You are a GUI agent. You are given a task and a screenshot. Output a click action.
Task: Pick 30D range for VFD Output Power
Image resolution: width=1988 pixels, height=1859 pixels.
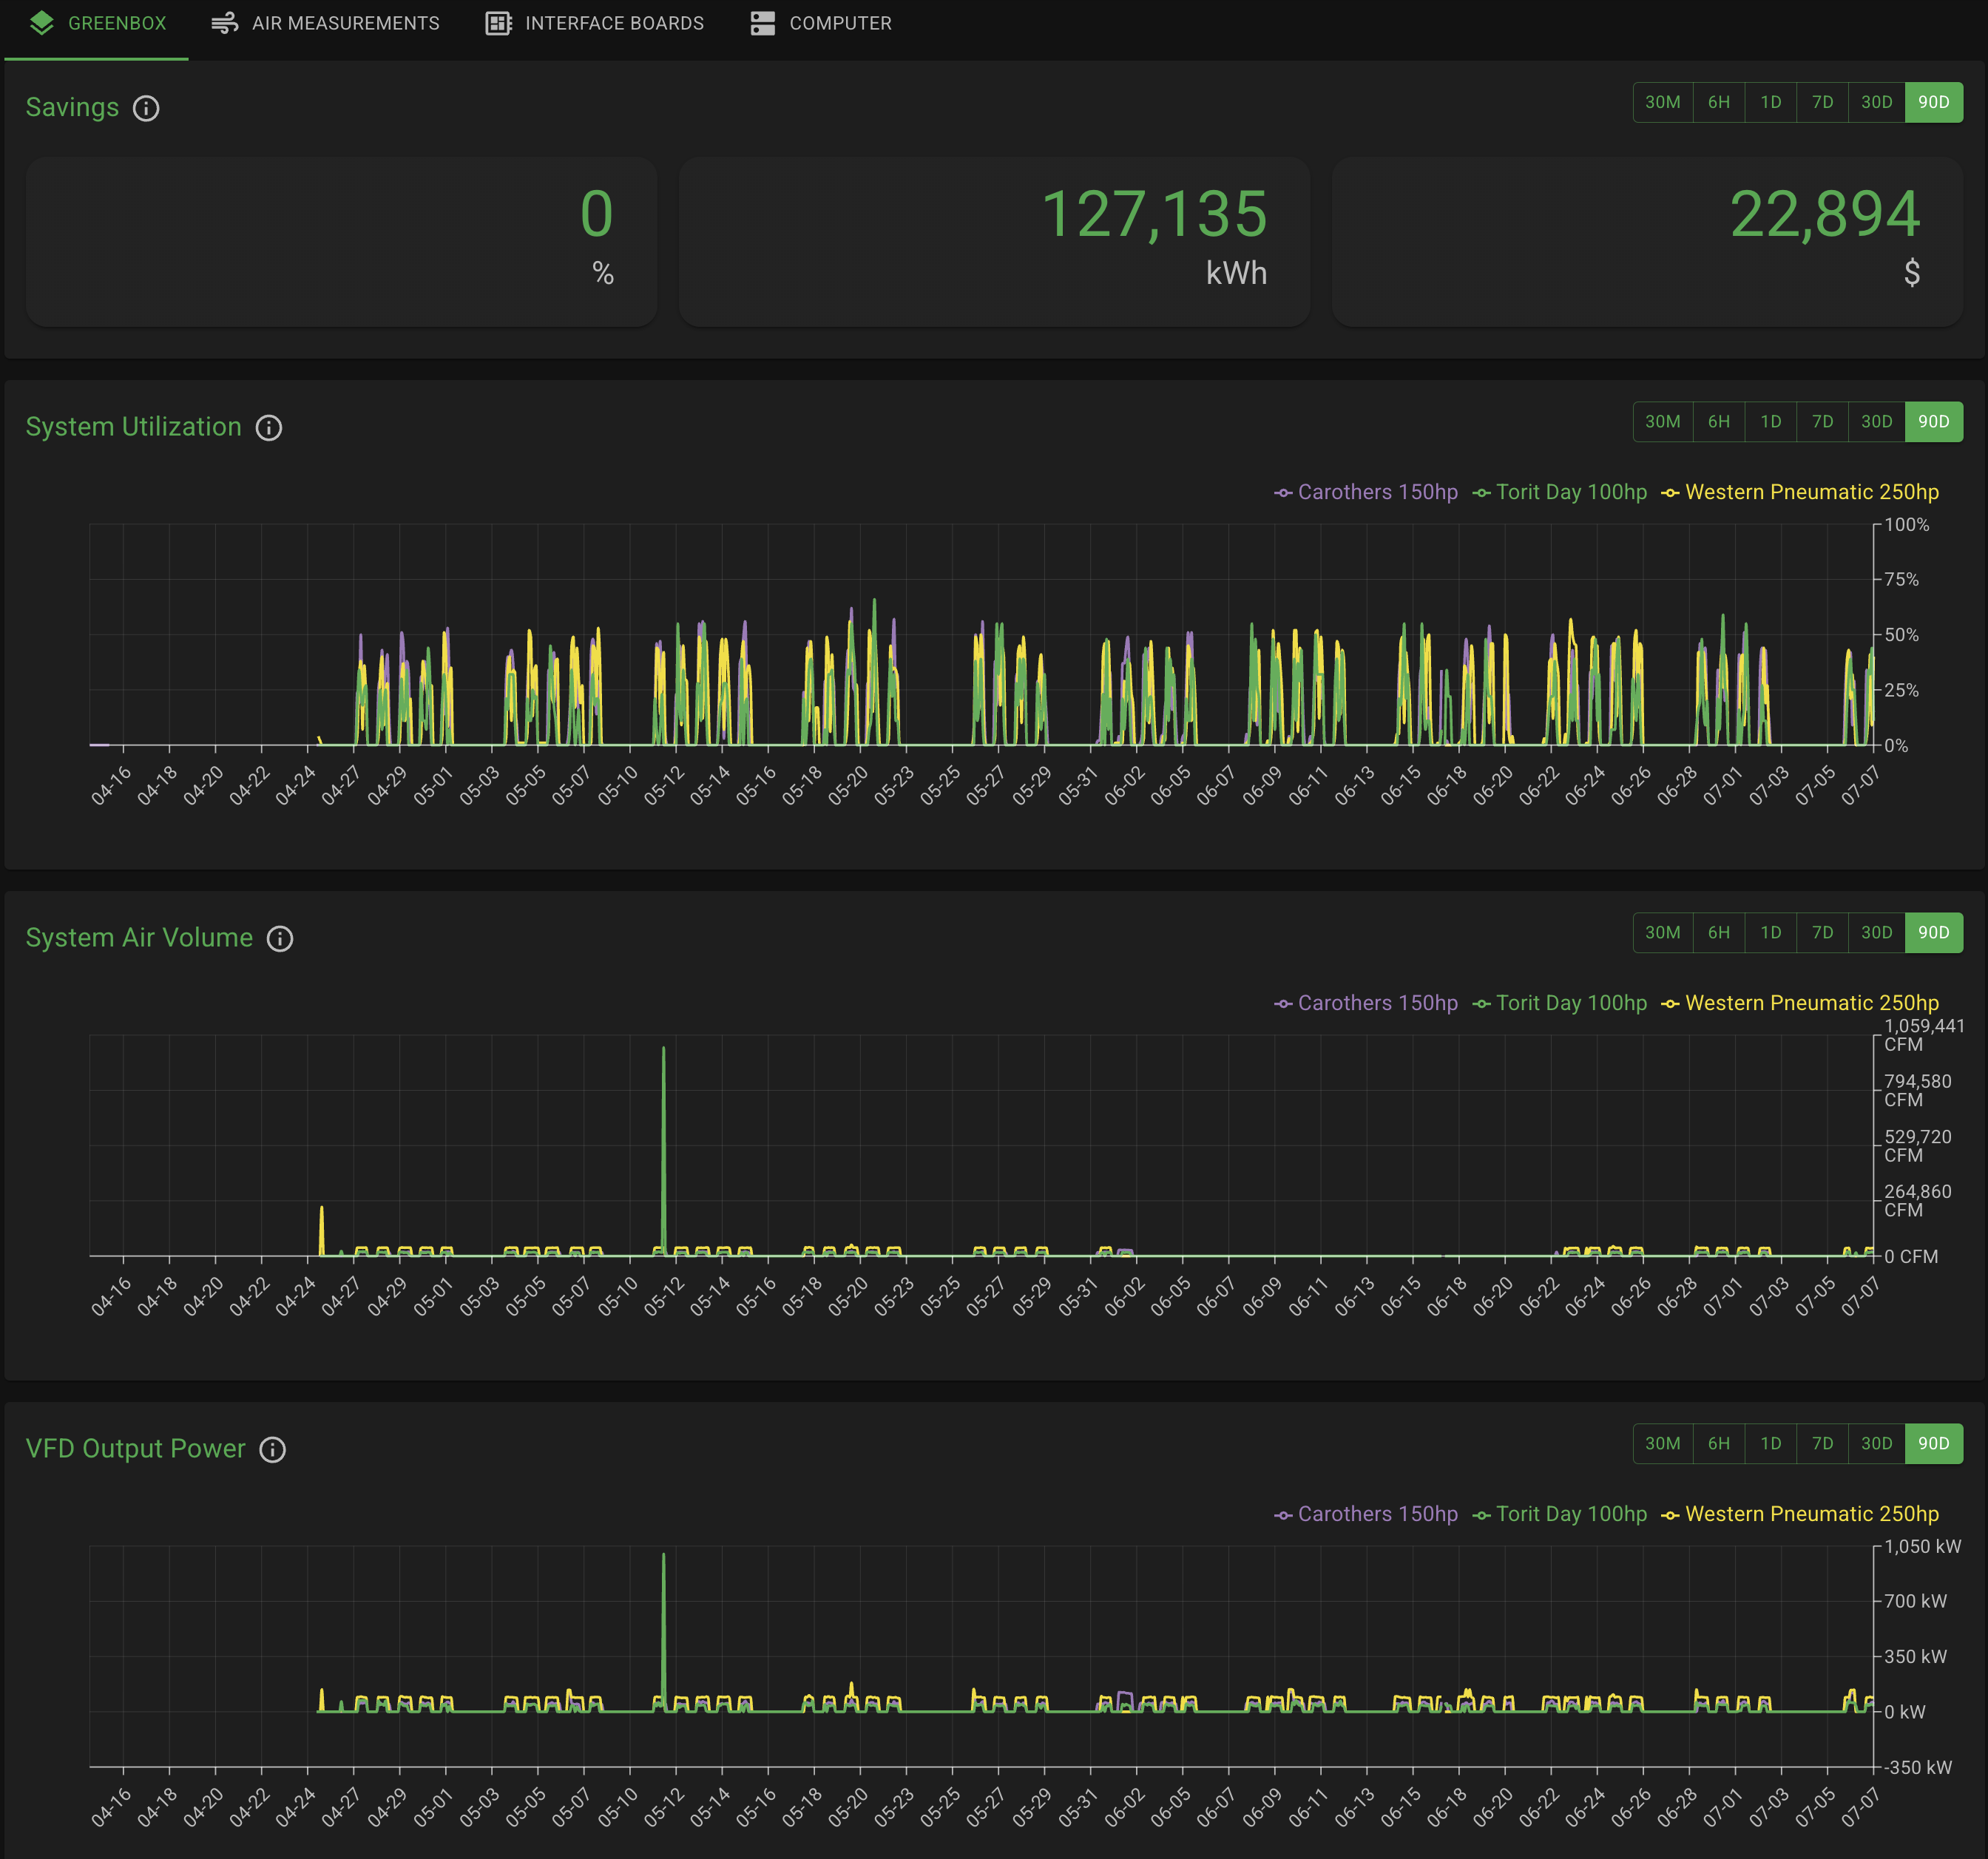point(1877,1444)
